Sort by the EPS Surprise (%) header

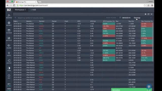(109, 21)
